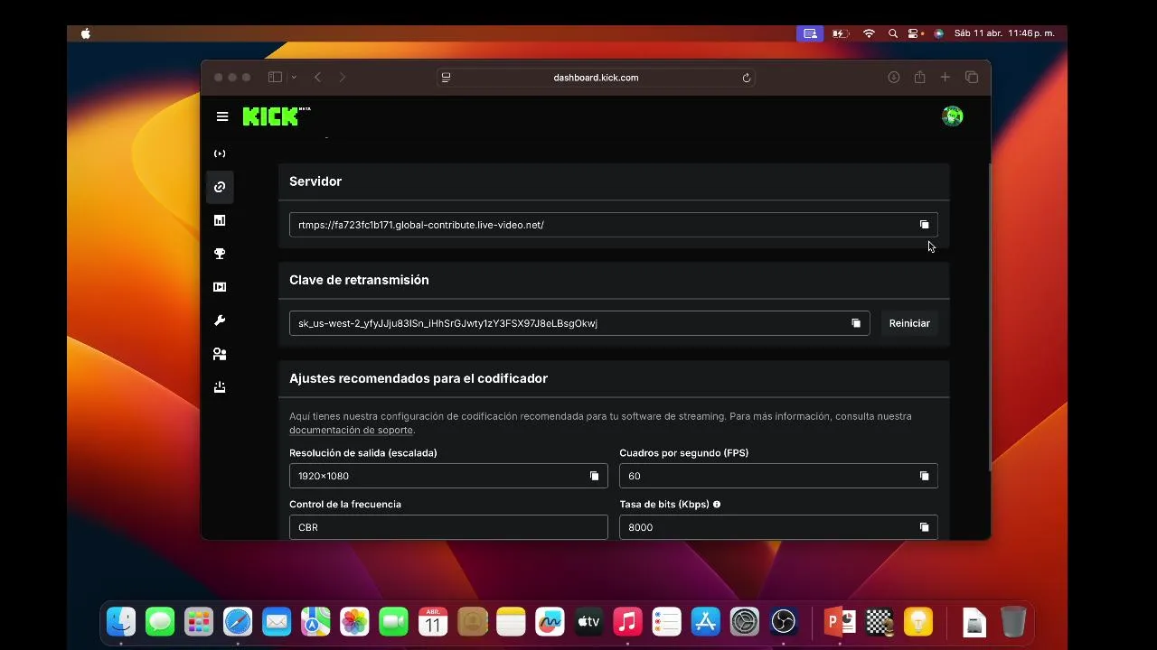Screen dimensions: 1157x650
Task: Click the Cuadros por segundo field
Action: click(778, 476)
